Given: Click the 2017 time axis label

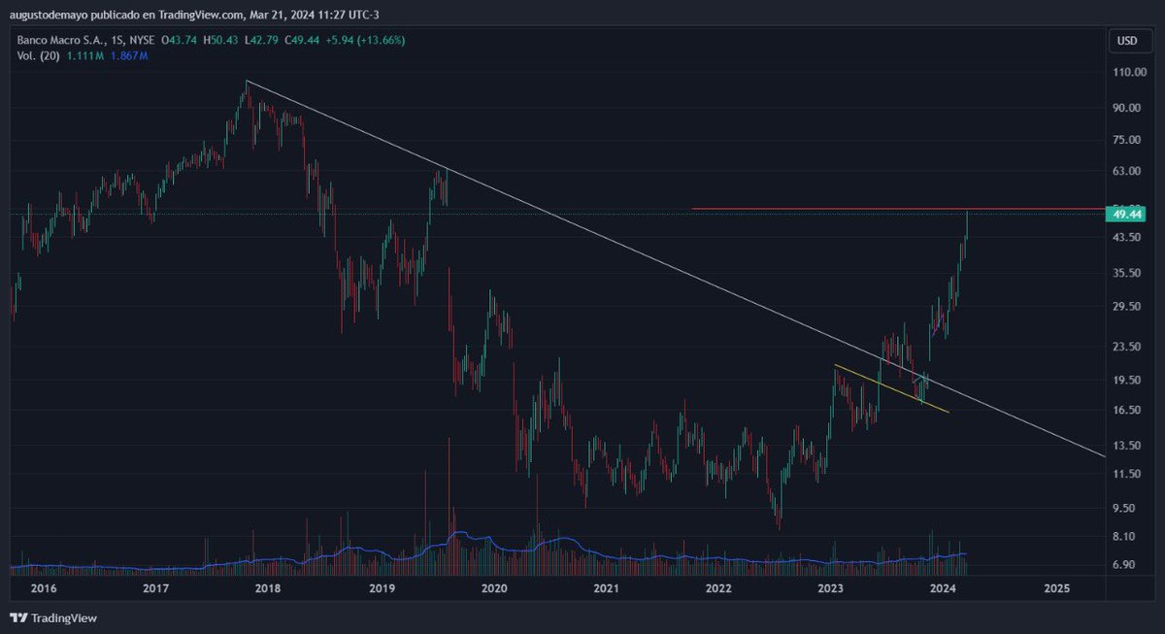Looking at the screenshot, I should [156, 588].
